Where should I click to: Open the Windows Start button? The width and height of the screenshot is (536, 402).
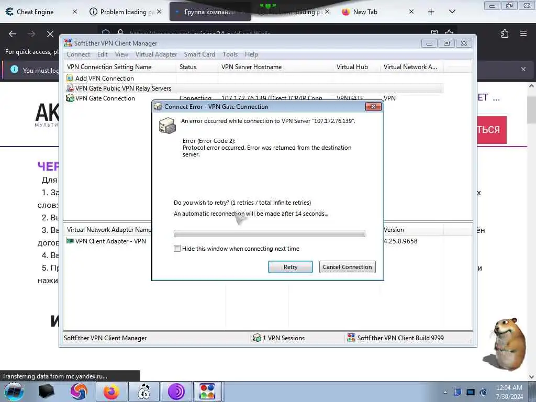pos(14,392)
